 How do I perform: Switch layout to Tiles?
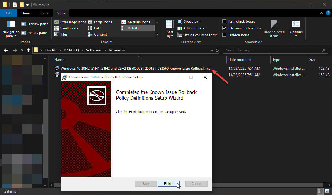pos(61,34)
